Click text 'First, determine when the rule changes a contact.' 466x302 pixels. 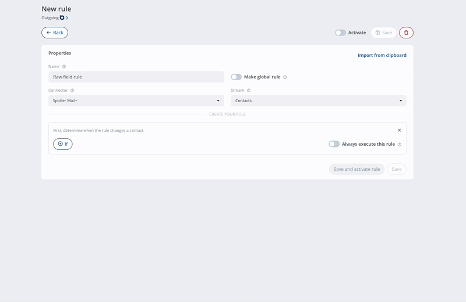click(x=98, y=131)
